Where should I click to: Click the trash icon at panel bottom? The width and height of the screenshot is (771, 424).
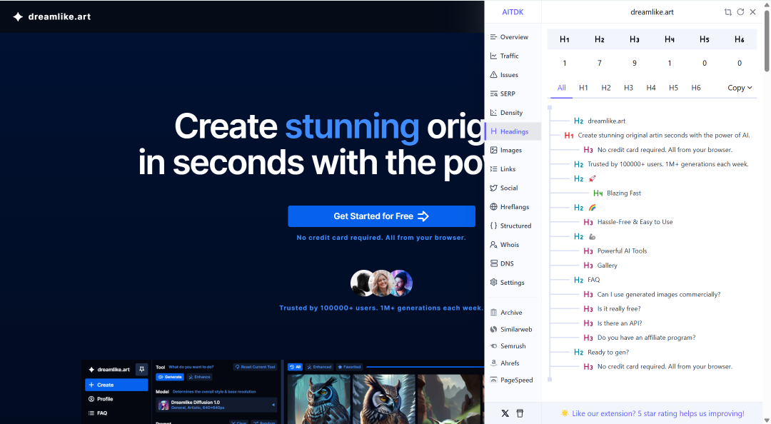point(520,413)
